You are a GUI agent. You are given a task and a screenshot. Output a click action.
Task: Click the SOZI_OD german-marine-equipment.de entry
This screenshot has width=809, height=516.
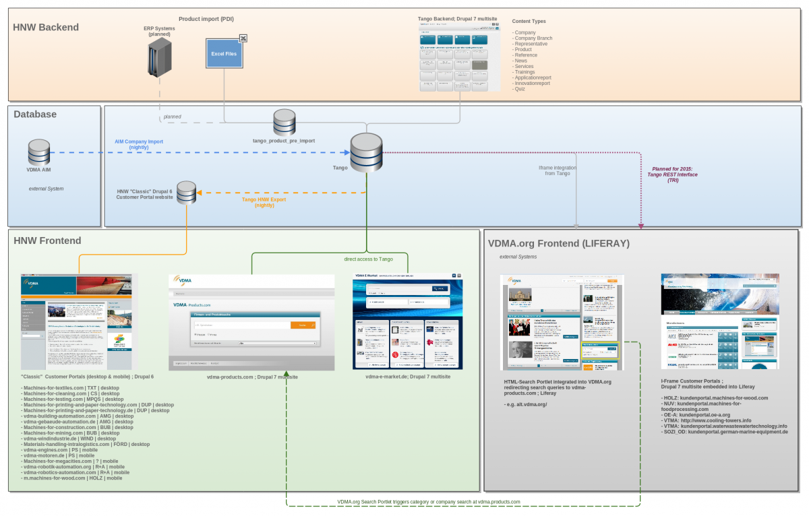pyautogui.click(x=725, y=432)
